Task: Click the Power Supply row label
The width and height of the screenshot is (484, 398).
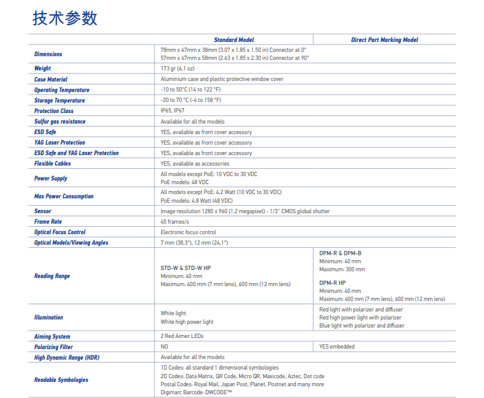Action: [51, 178]
